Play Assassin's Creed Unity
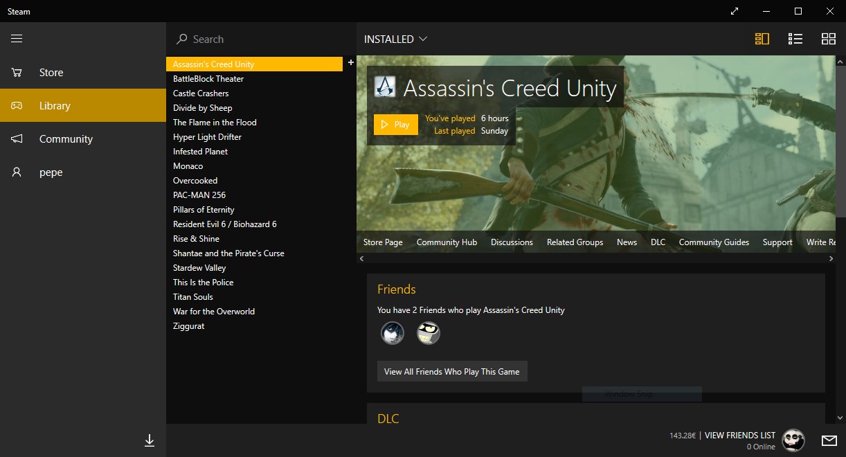This screenshot has height=457, width=846. click(x=396, y=125)
